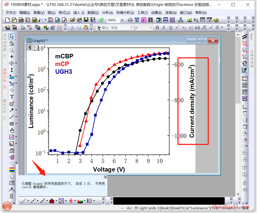Create a new project from toolbar
This screenshot has height=213, width=257.
click(x=8, y=20)
